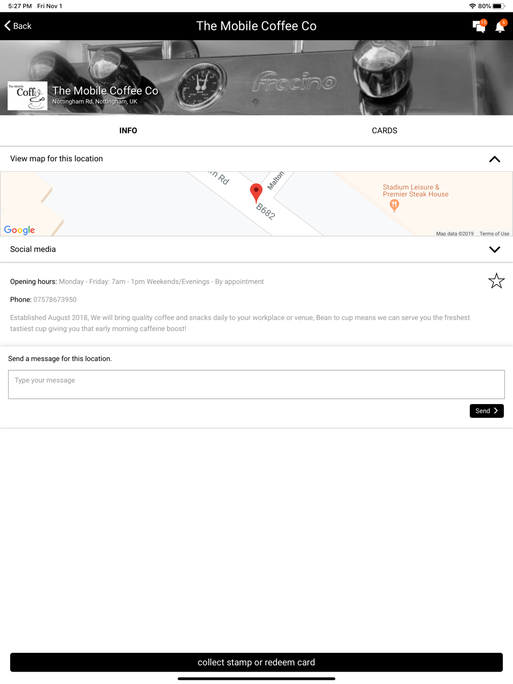Tap the Mobile Coffee Co logo

pyautogui.click(x=28, y=96)
